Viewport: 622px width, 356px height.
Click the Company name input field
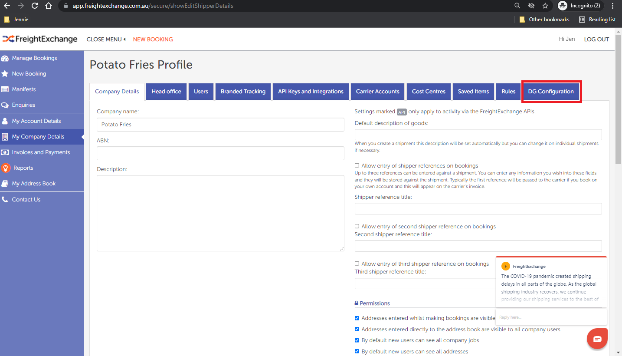point(220,125)
